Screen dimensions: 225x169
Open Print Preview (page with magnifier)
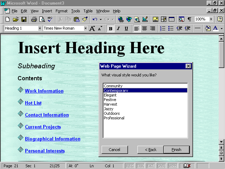point(42,19)
